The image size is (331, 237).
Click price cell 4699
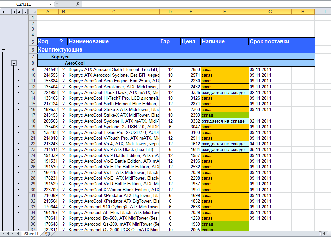[191, 195]
